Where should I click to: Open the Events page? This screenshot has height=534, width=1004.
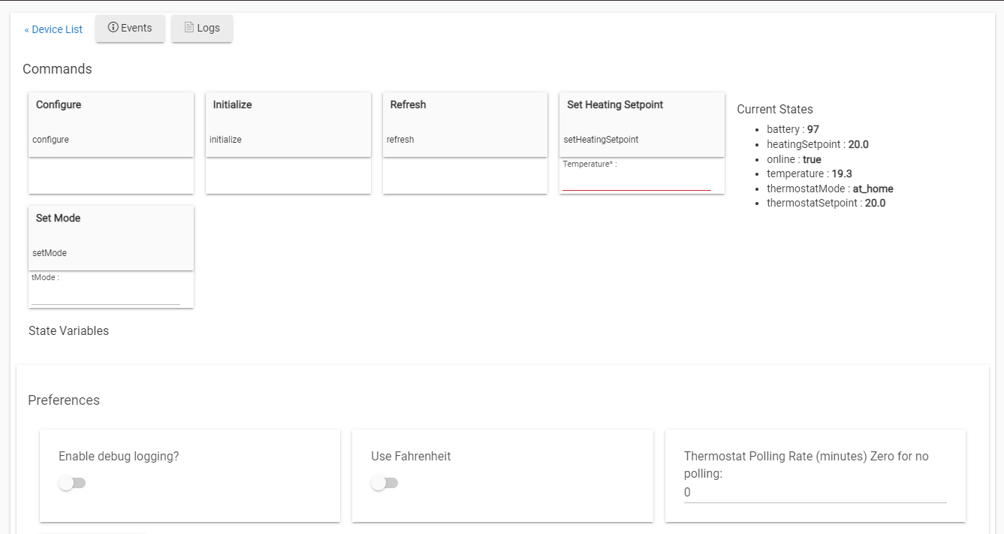pyautogui.click(x=130, y=28)
